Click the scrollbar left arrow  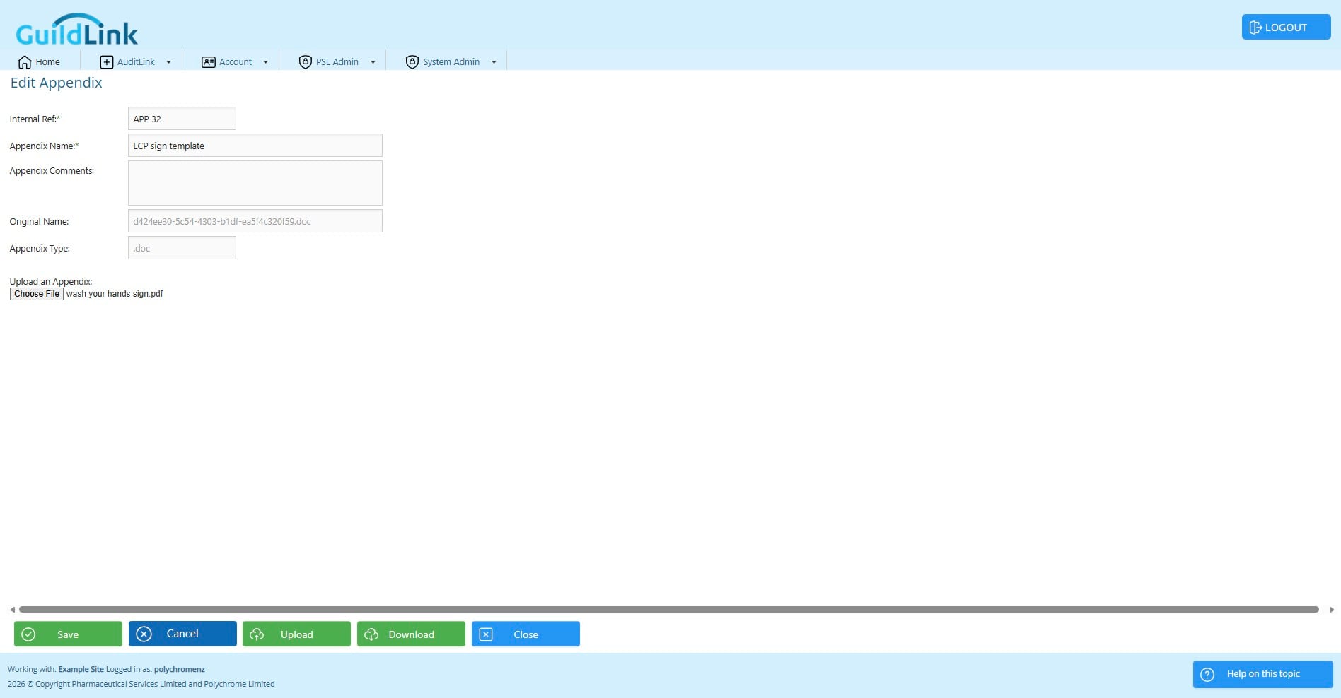click(12, 609)
